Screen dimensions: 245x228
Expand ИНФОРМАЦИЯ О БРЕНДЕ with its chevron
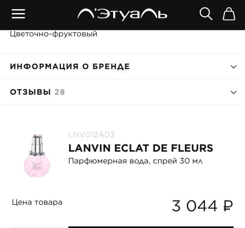point(233,67)
